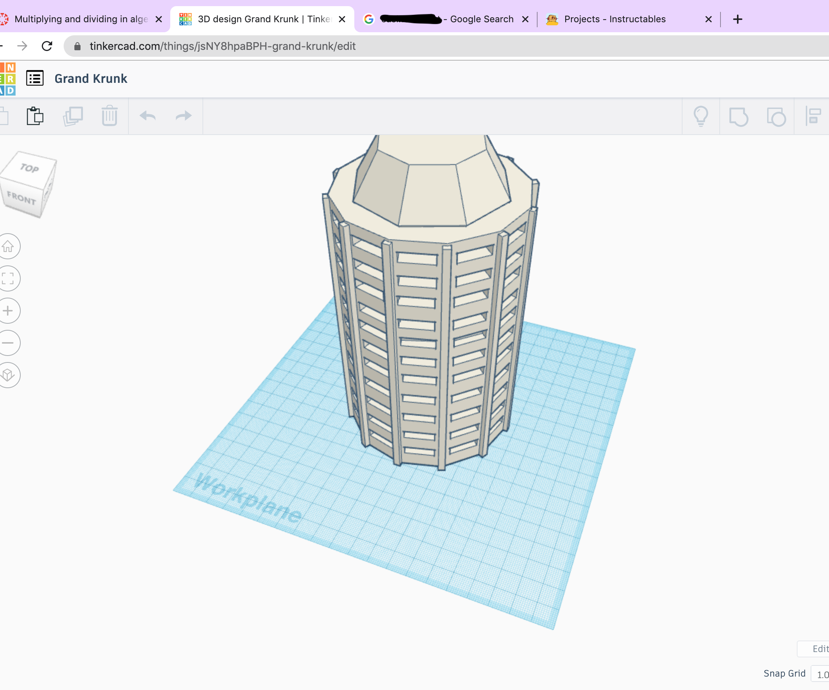Redo action arrow
This screenshot has width=829, height=690.
click(184, 116)
